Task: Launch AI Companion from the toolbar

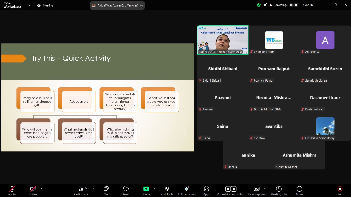Action: tap(186, 189)
